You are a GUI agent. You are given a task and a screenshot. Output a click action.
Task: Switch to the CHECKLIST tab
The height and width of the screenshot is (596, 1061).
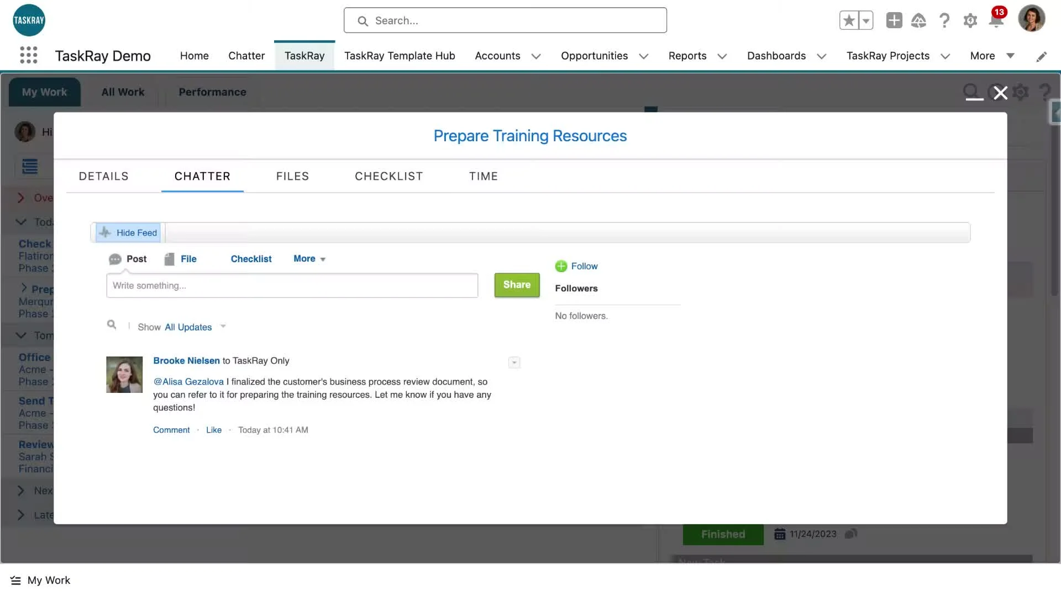click(x=388, y=177)
